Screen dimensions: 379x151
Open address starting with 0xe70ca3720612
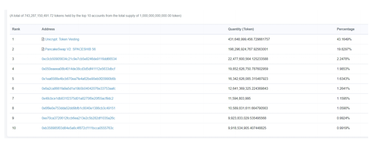[78, 118]
